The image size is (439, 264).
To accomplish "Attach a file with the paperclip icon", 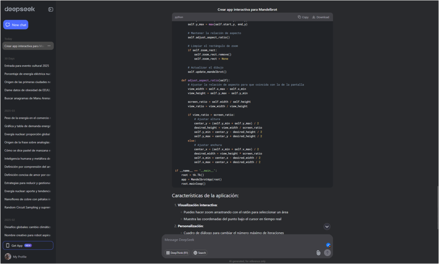I will pos(318,253).
